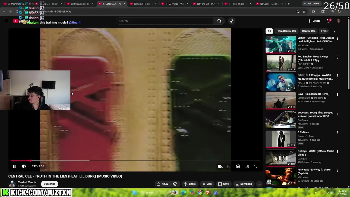Open options for Ndotz WATCH ME NOW
350x197 pixels.
[337, 76]
